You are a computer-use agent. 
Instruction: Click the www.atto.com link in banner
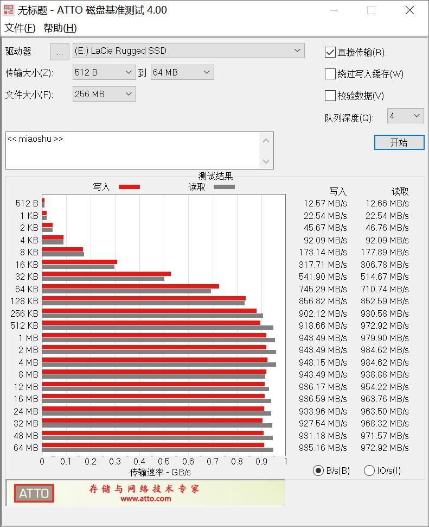click(146, 499)
